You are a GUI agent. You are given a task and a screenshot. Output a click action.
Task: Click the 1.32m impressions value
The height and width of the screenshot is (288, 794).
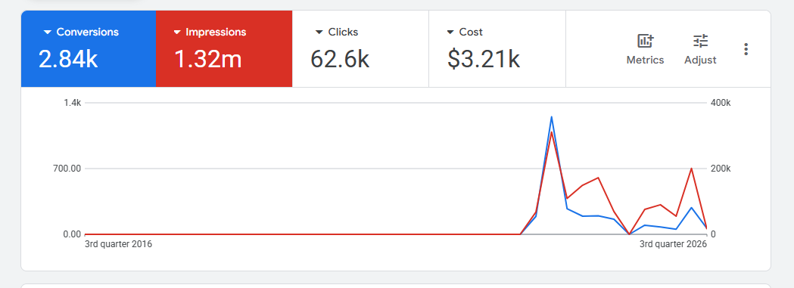pyautogui.click(x=208, y=59)
